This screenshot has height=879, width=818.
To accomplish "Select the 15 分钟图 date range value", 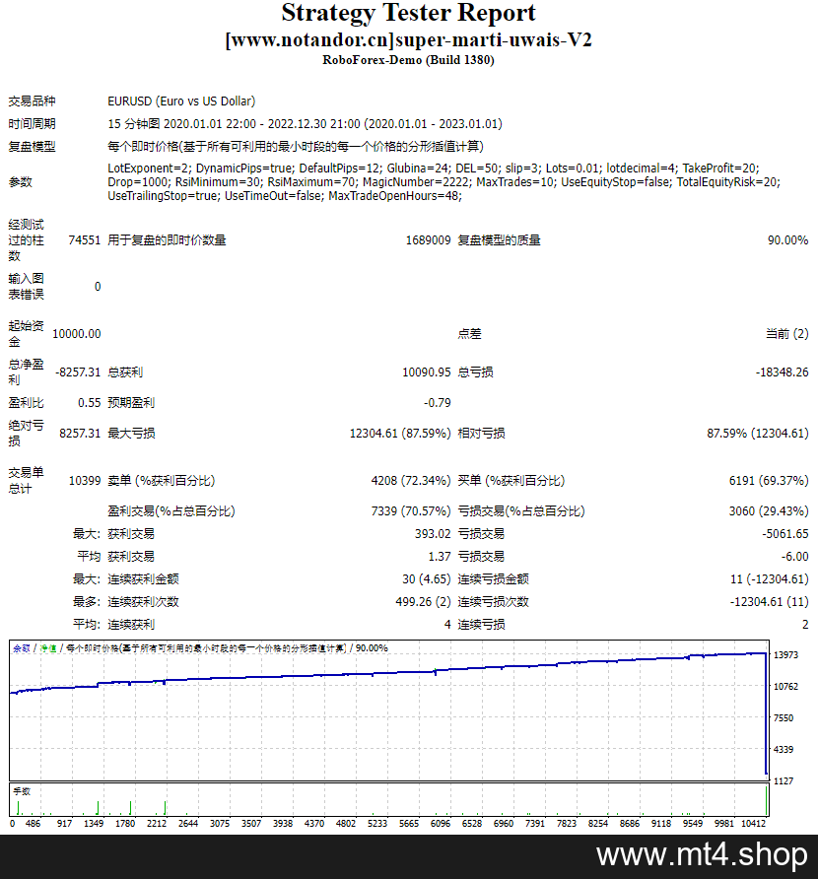I will pos(305,124).
